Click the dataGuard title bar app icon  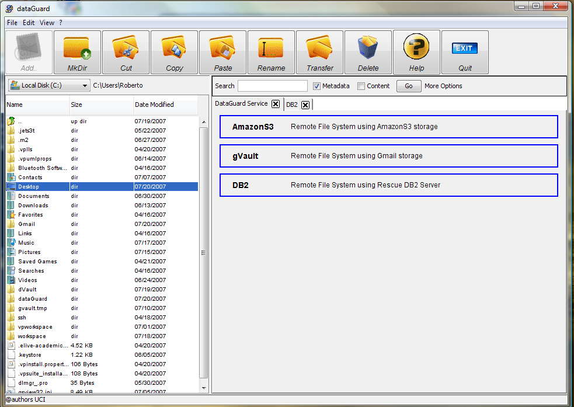point(9,8)
